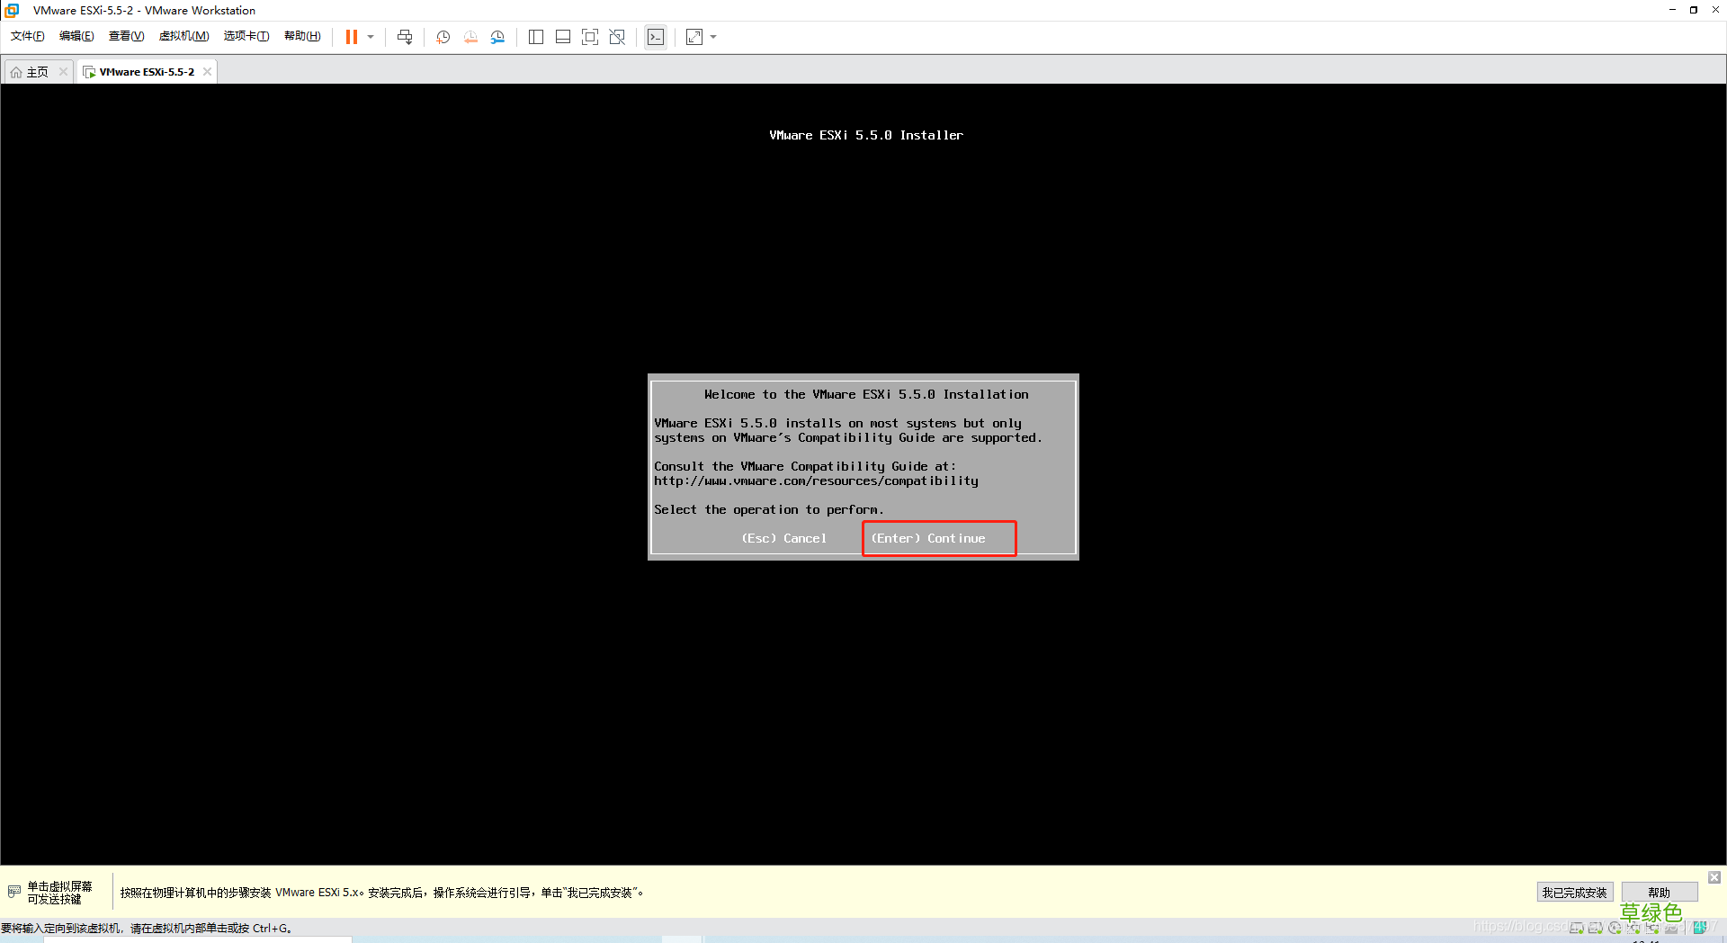Expand the stretch display dropdown arrow

(x=713, y=37)
